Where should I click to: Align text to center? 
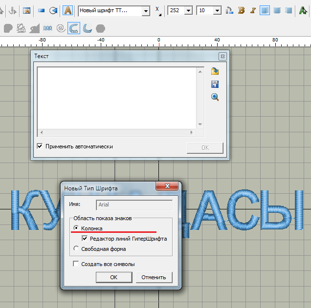[277, 10]
